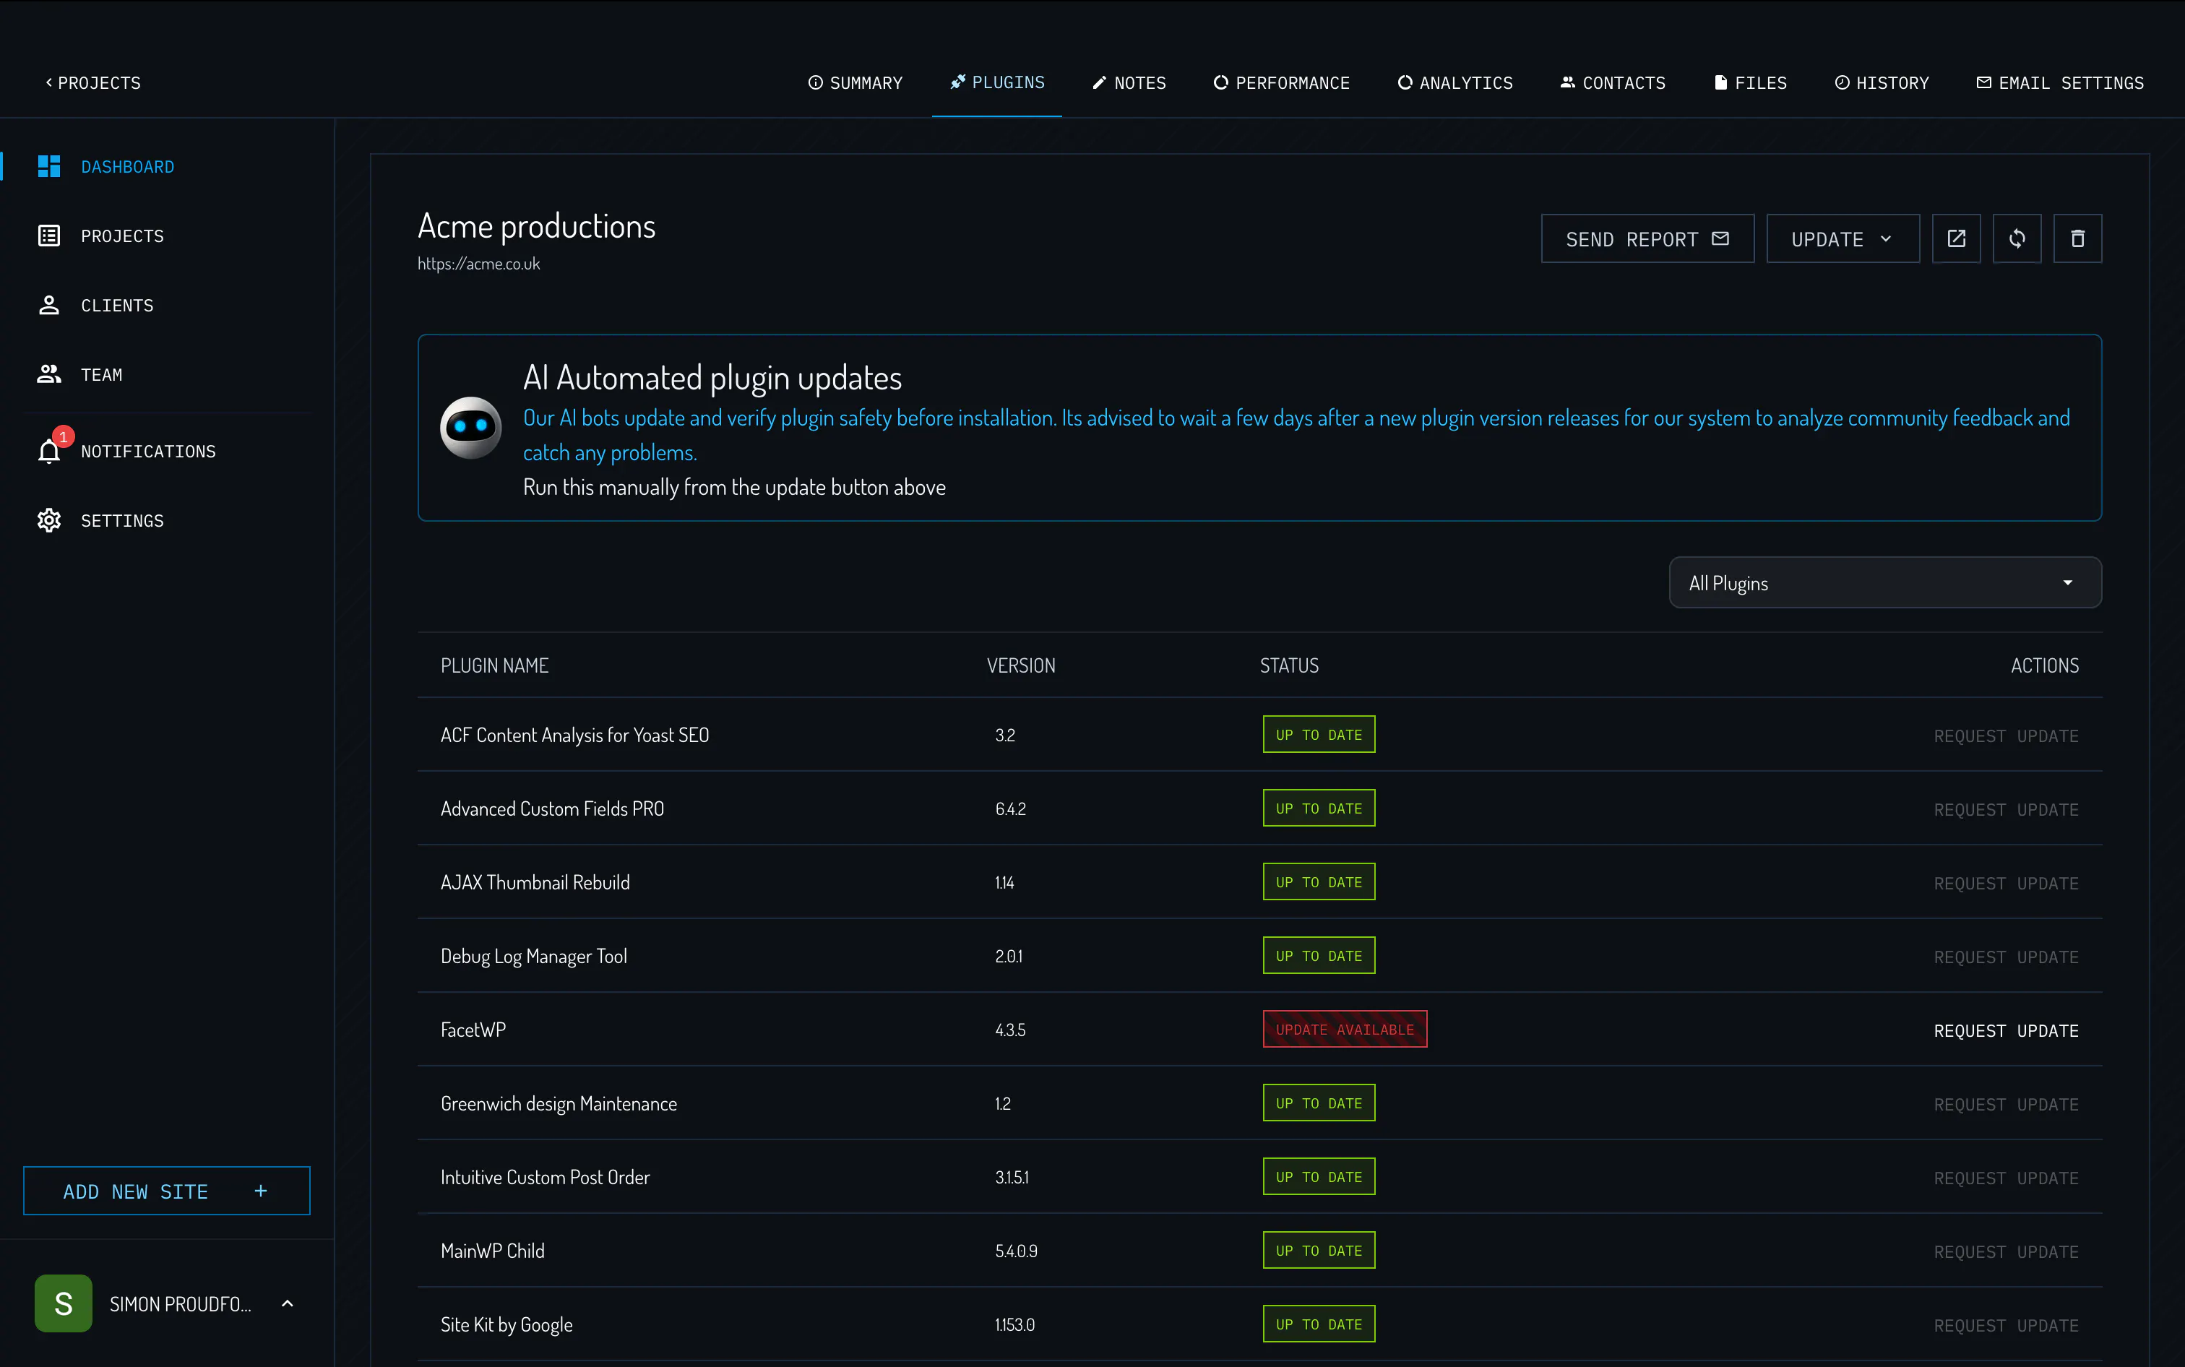This screenshot has height=1367, width=2185.
Task: Click the refresh sync icon button
Action: [x=2017, y=238]
